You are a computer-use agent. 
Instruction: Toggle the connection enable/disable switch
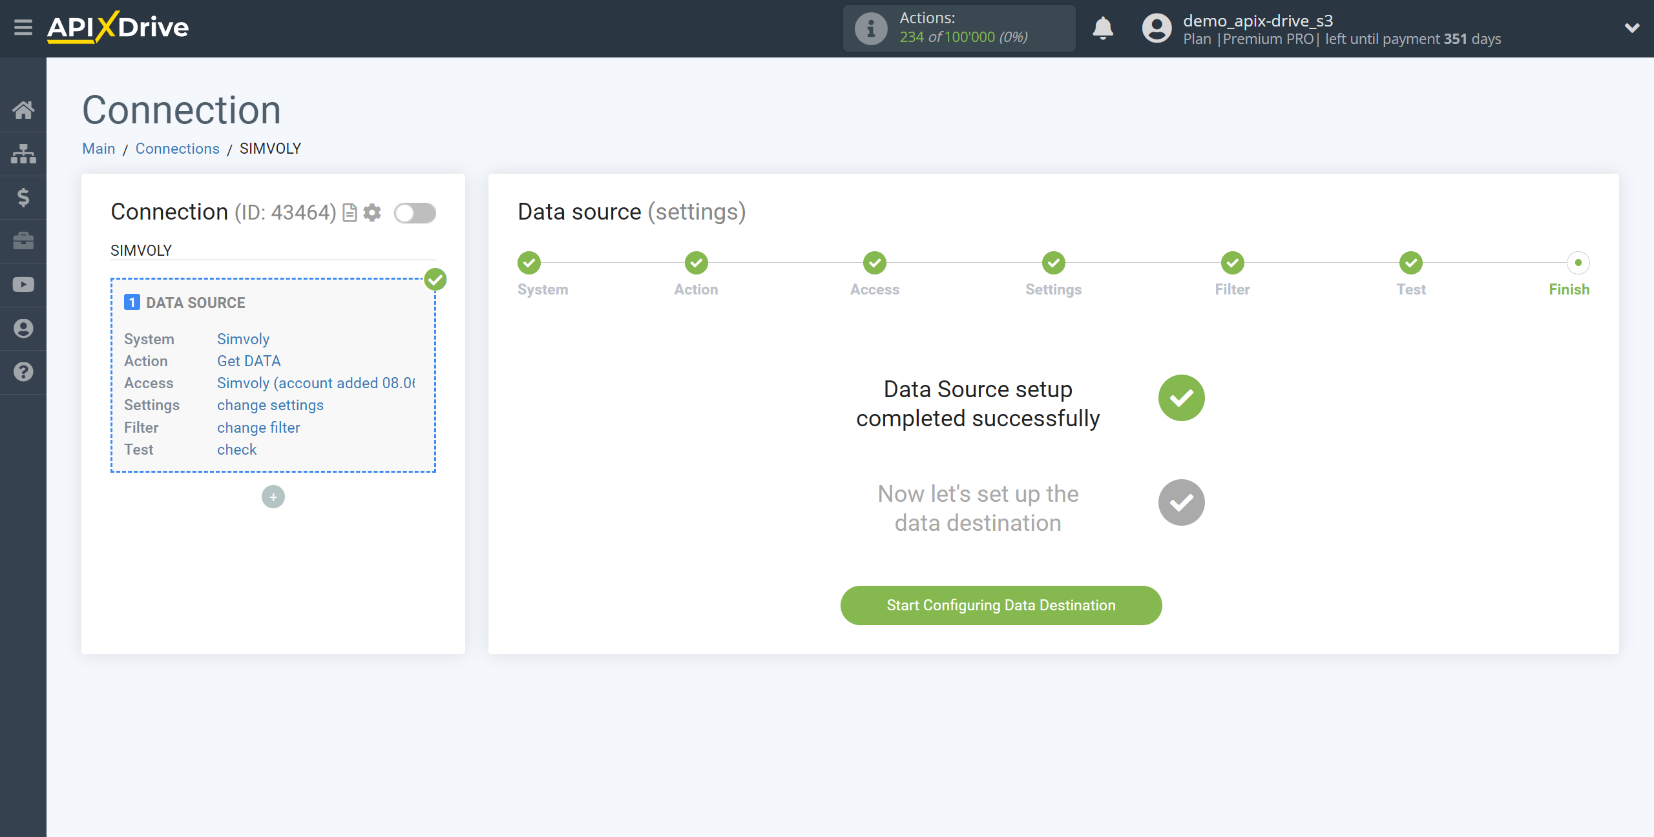point(417,212)
